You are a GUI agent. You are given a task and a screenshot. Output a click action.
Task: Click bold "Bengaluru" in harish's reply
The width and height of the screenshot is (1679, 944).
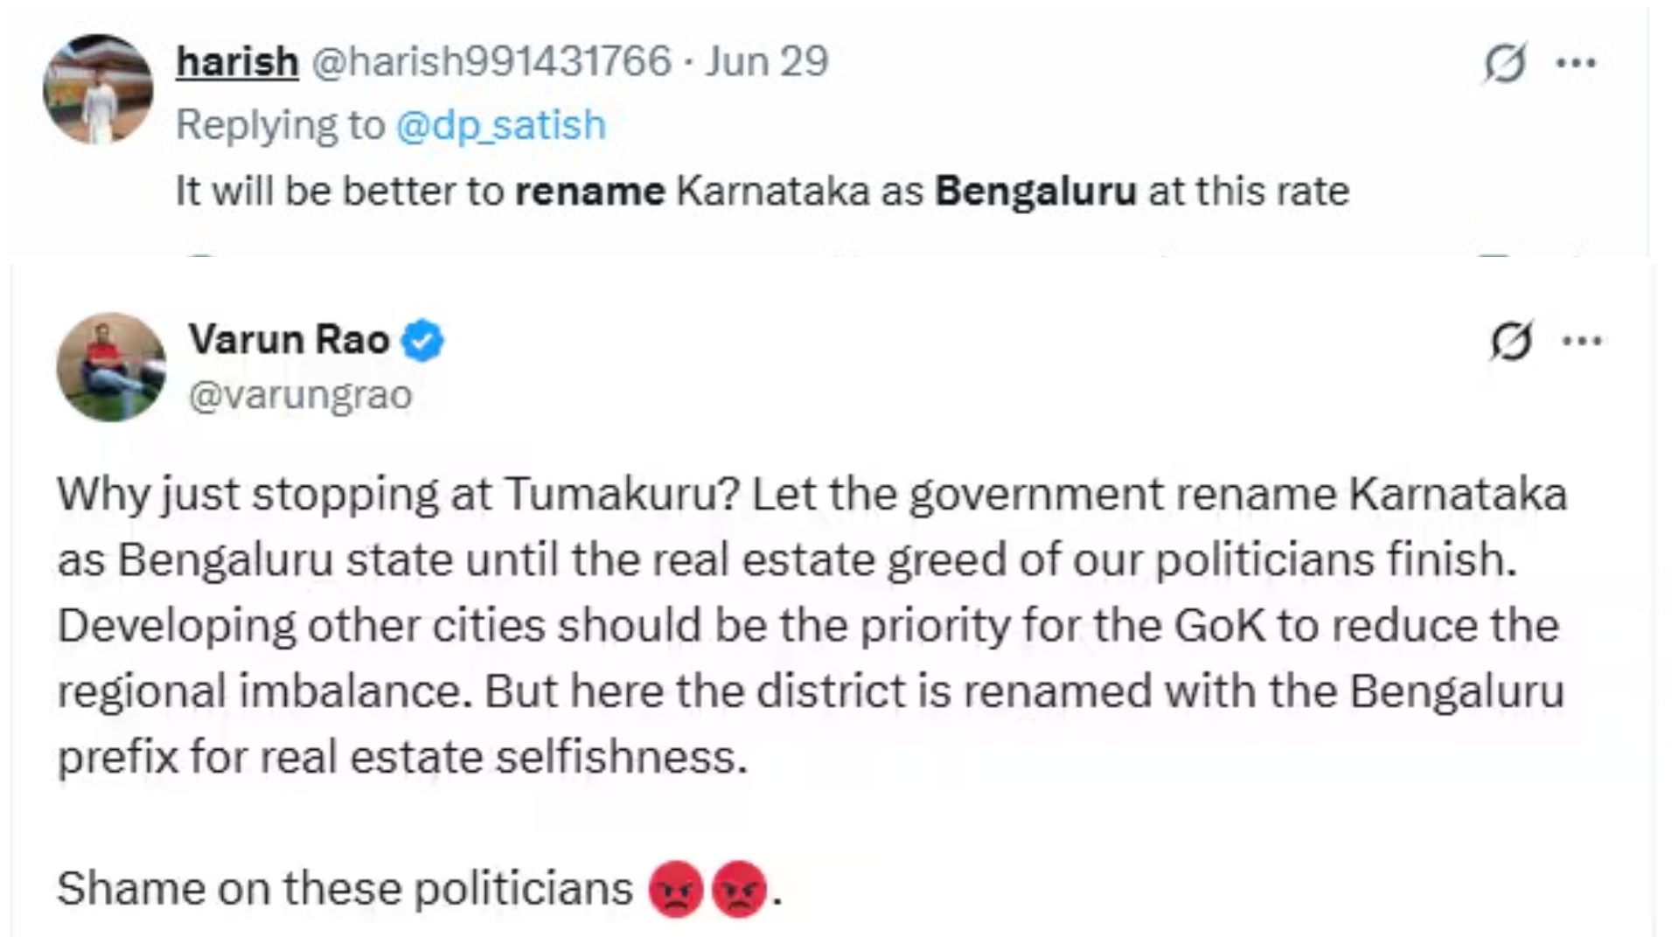point(1035,191)
